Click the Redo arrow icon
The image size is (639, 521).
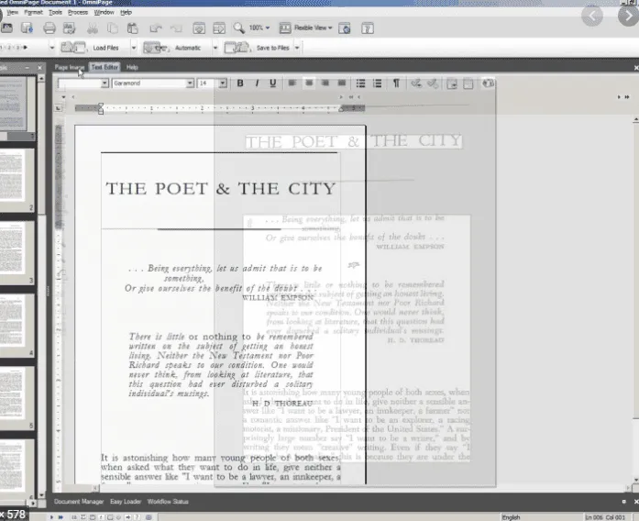pyautogui.click(x=176, y=28)
